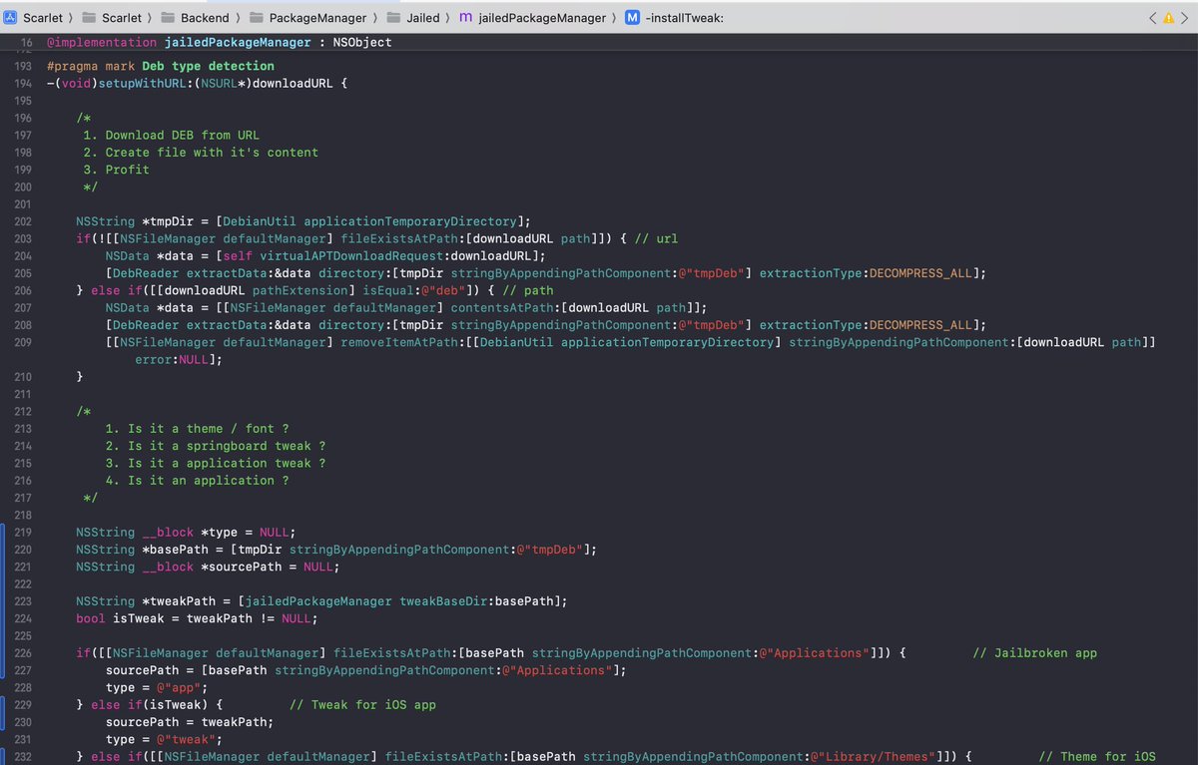Go to previous issue with left arrow
The height and width of the screenshot is (765, 1198).
1153,17
